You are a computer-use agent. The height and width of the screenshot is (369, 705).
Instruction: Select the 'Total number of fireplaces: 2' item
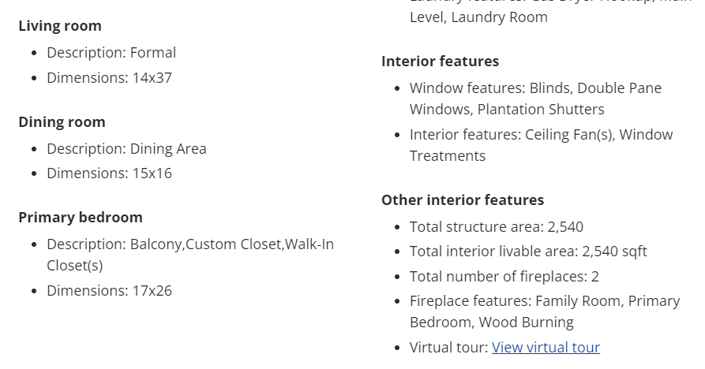(504, 277)
